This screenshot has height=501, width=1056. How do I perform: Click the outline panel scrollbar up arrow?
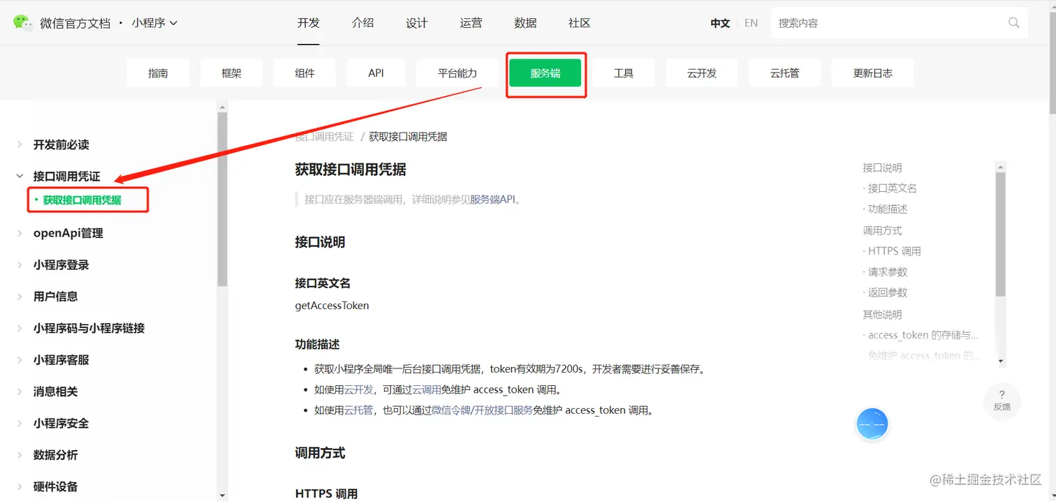click(x=1001, y=167)
